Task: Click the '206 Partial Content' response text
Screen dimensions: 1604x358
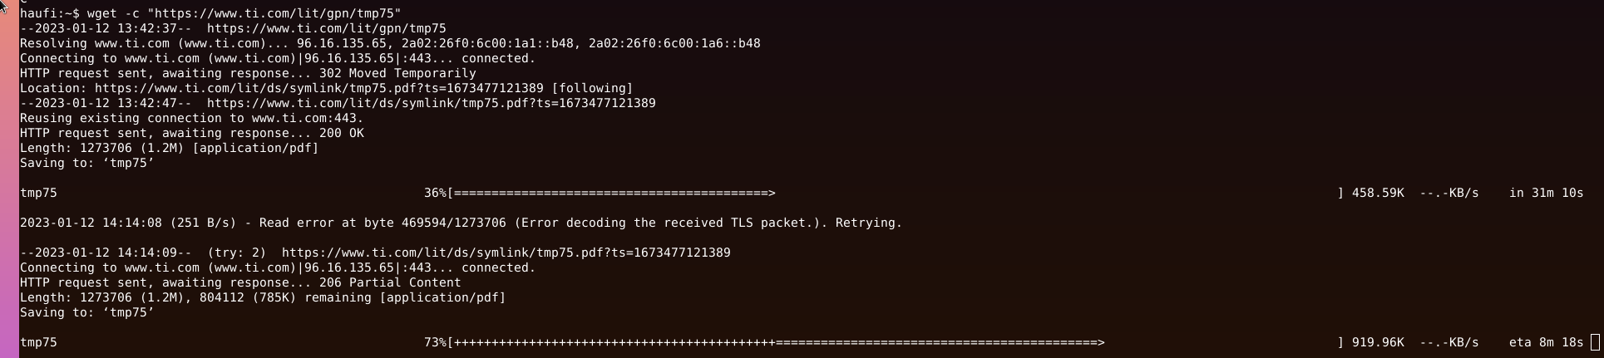Action: [390, 282]
